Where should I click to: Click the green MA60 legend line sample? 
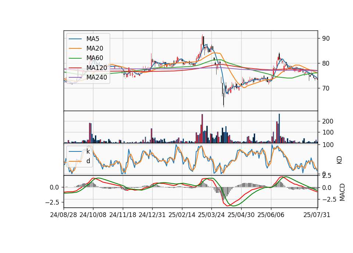tap(75, 58)
